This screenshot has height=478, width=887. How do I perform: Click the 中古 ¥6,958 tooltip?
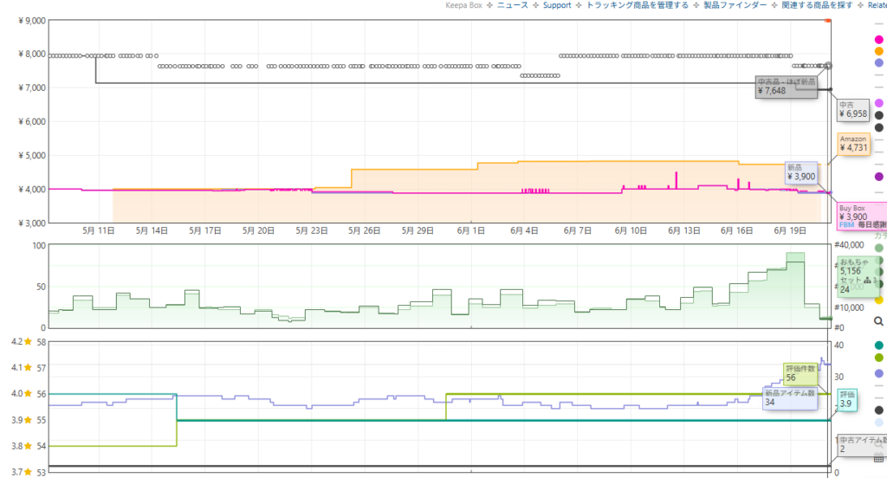click(853, 110)
